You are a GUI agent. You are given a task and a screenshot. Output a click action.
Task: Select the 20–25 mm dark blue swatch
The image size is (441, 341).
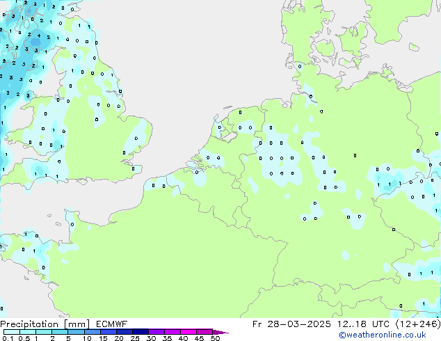pos(125,332)
